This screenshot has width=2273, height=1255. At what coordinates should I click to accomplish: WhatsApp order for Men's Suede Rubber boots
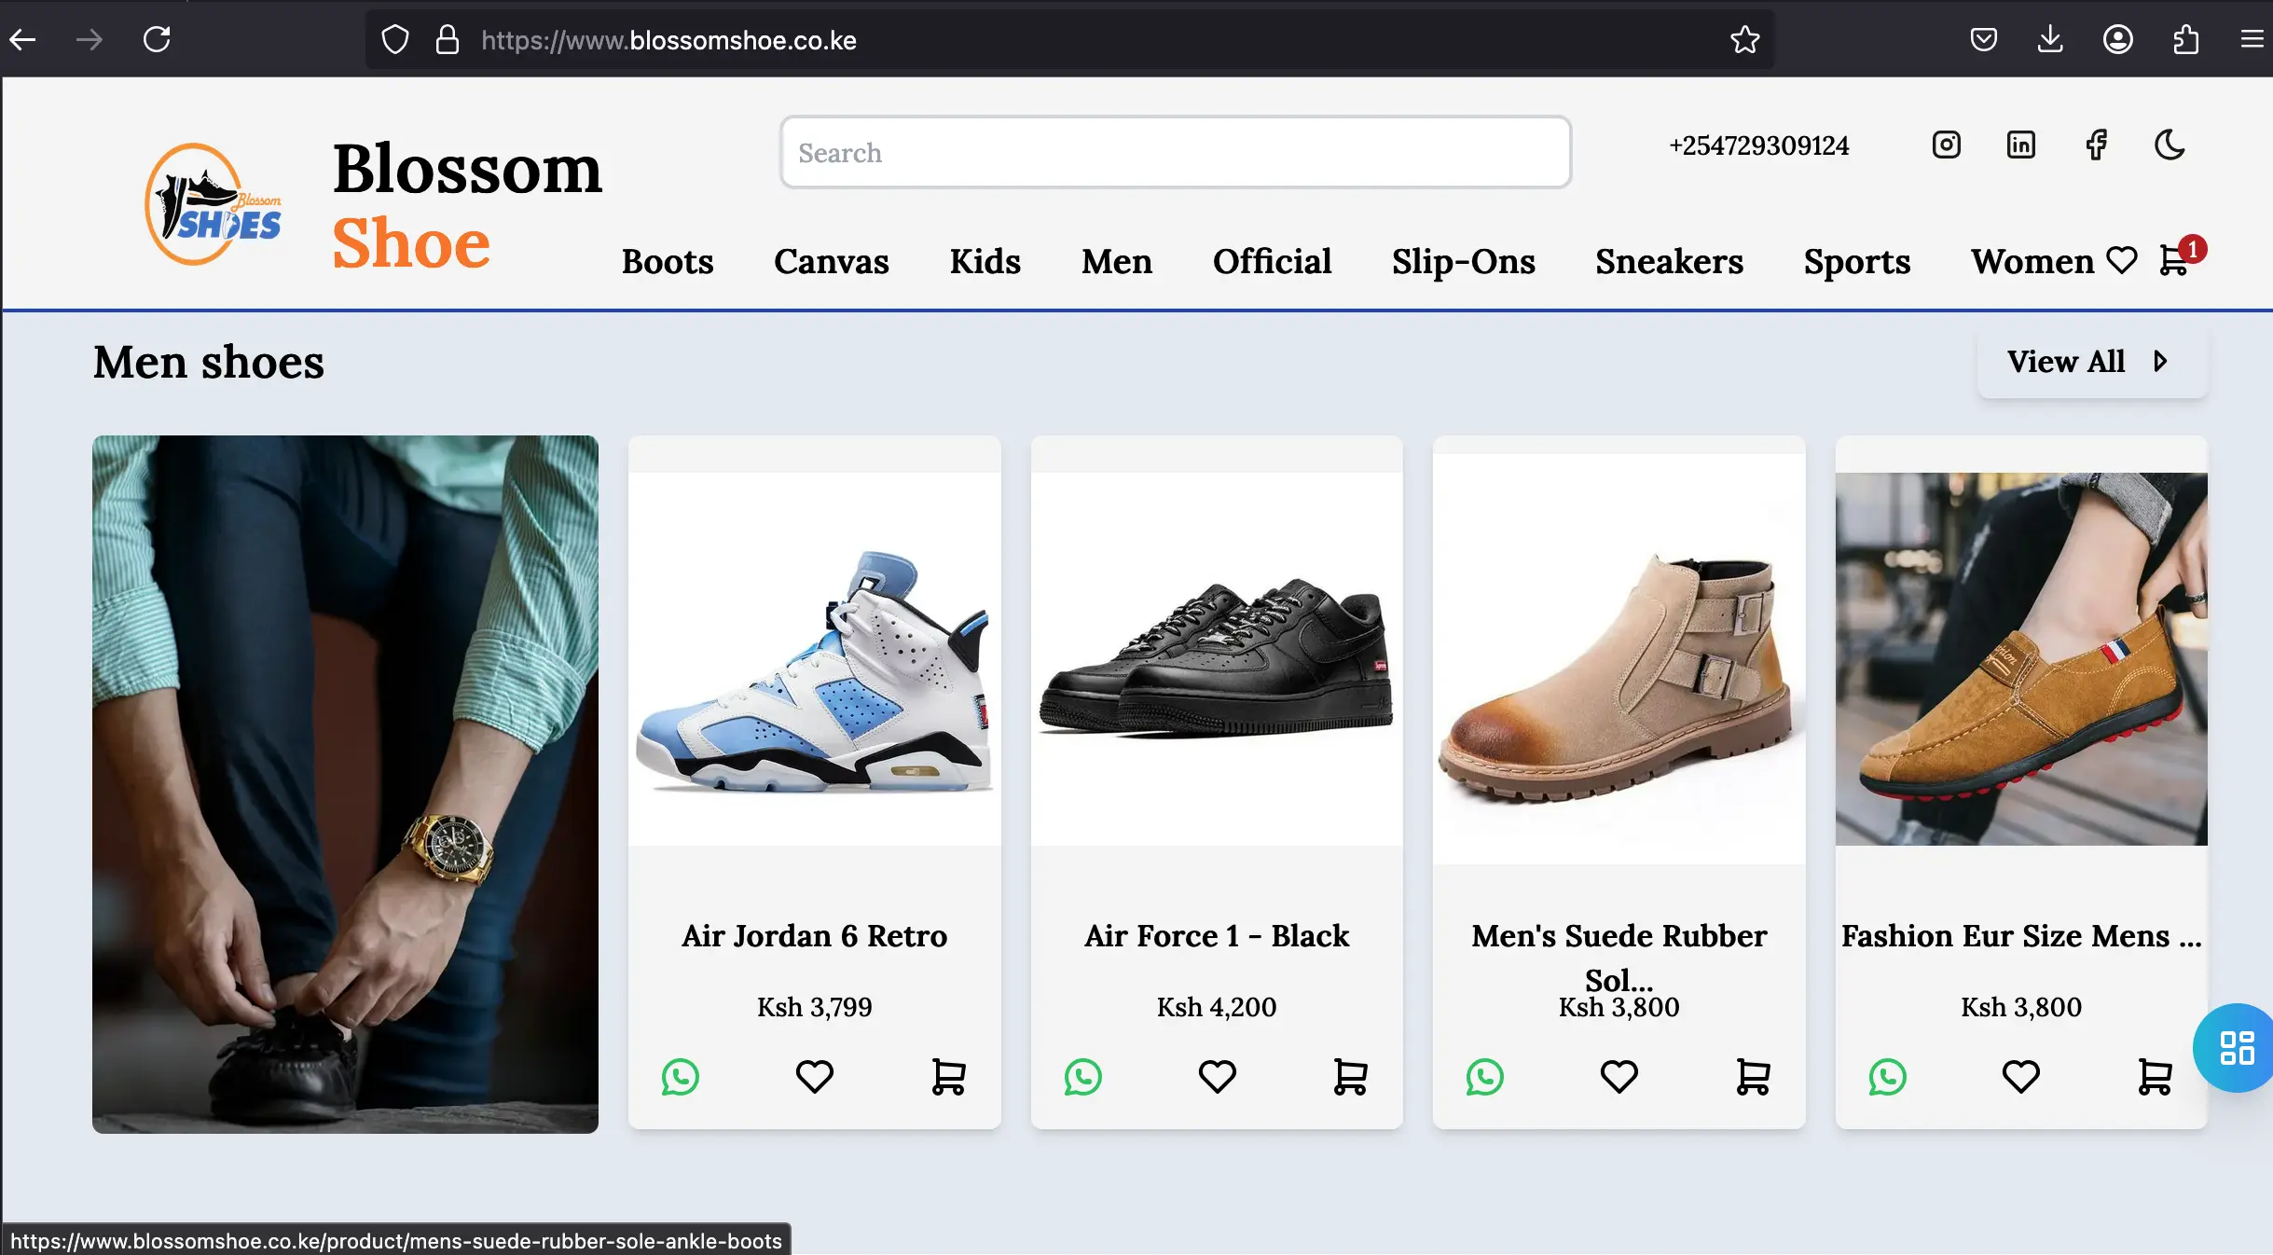coord(1485,1077)
